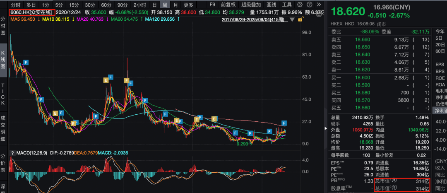Click the F marker left of 9.290 label

(235, 133)
